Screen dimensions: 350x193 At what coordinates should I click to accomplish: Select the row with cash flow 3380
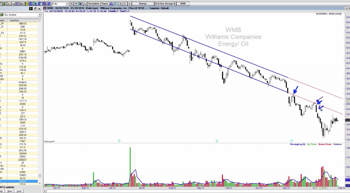click(19, 27)
